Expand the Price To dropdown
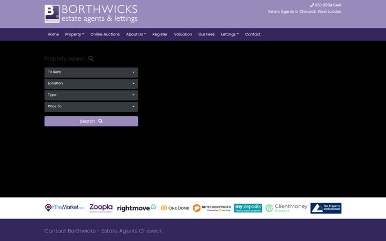This screenshot has height=241, width=386. pyautogui.click(x=91, y=107)
